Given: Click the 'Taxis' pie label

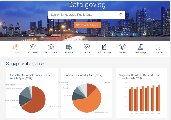Looking at the screenshot, I should click(14, 108).
